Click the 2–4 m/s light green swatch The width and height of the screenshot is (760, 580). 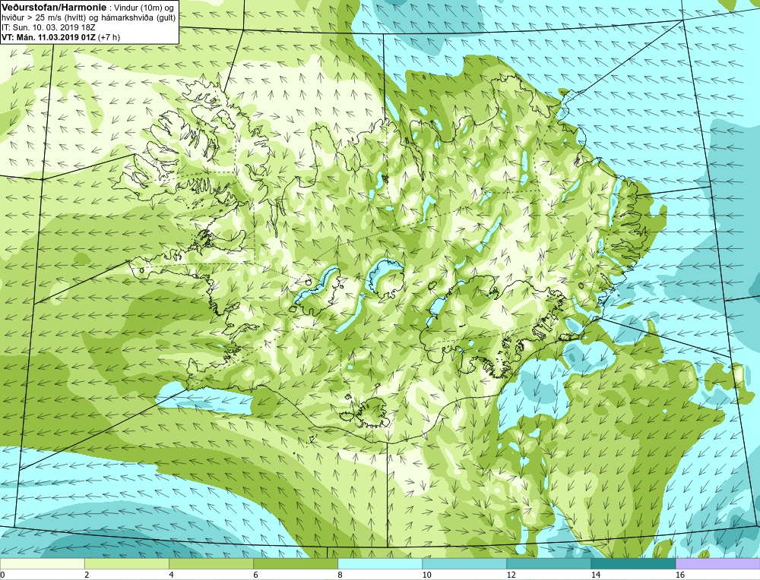[x=127, y=563]
